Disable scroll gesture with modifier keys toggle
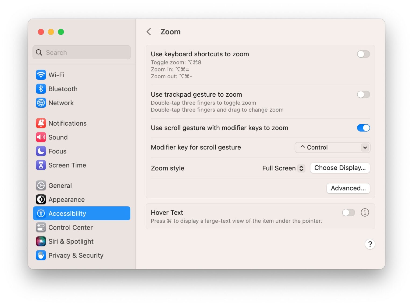This screenshot has height=306, width=413. 363,128
